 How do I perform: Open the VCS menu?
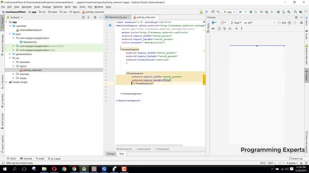point(90,7)
